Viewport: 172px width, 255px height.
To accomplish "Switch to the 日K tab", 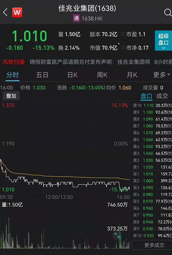I will [72, 75].
